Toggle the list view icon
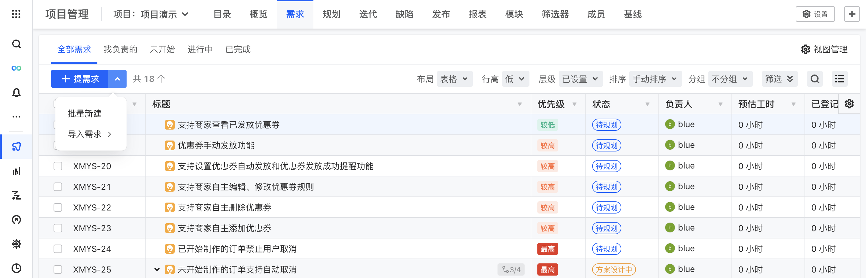The width and height of the screenshot is (866, 278). coord(840,79)
